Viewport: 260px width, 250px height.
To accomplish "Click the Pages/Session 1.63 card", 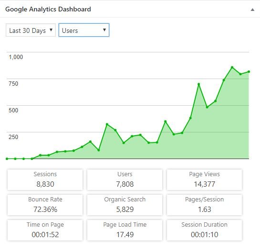I will click(204, 205).
